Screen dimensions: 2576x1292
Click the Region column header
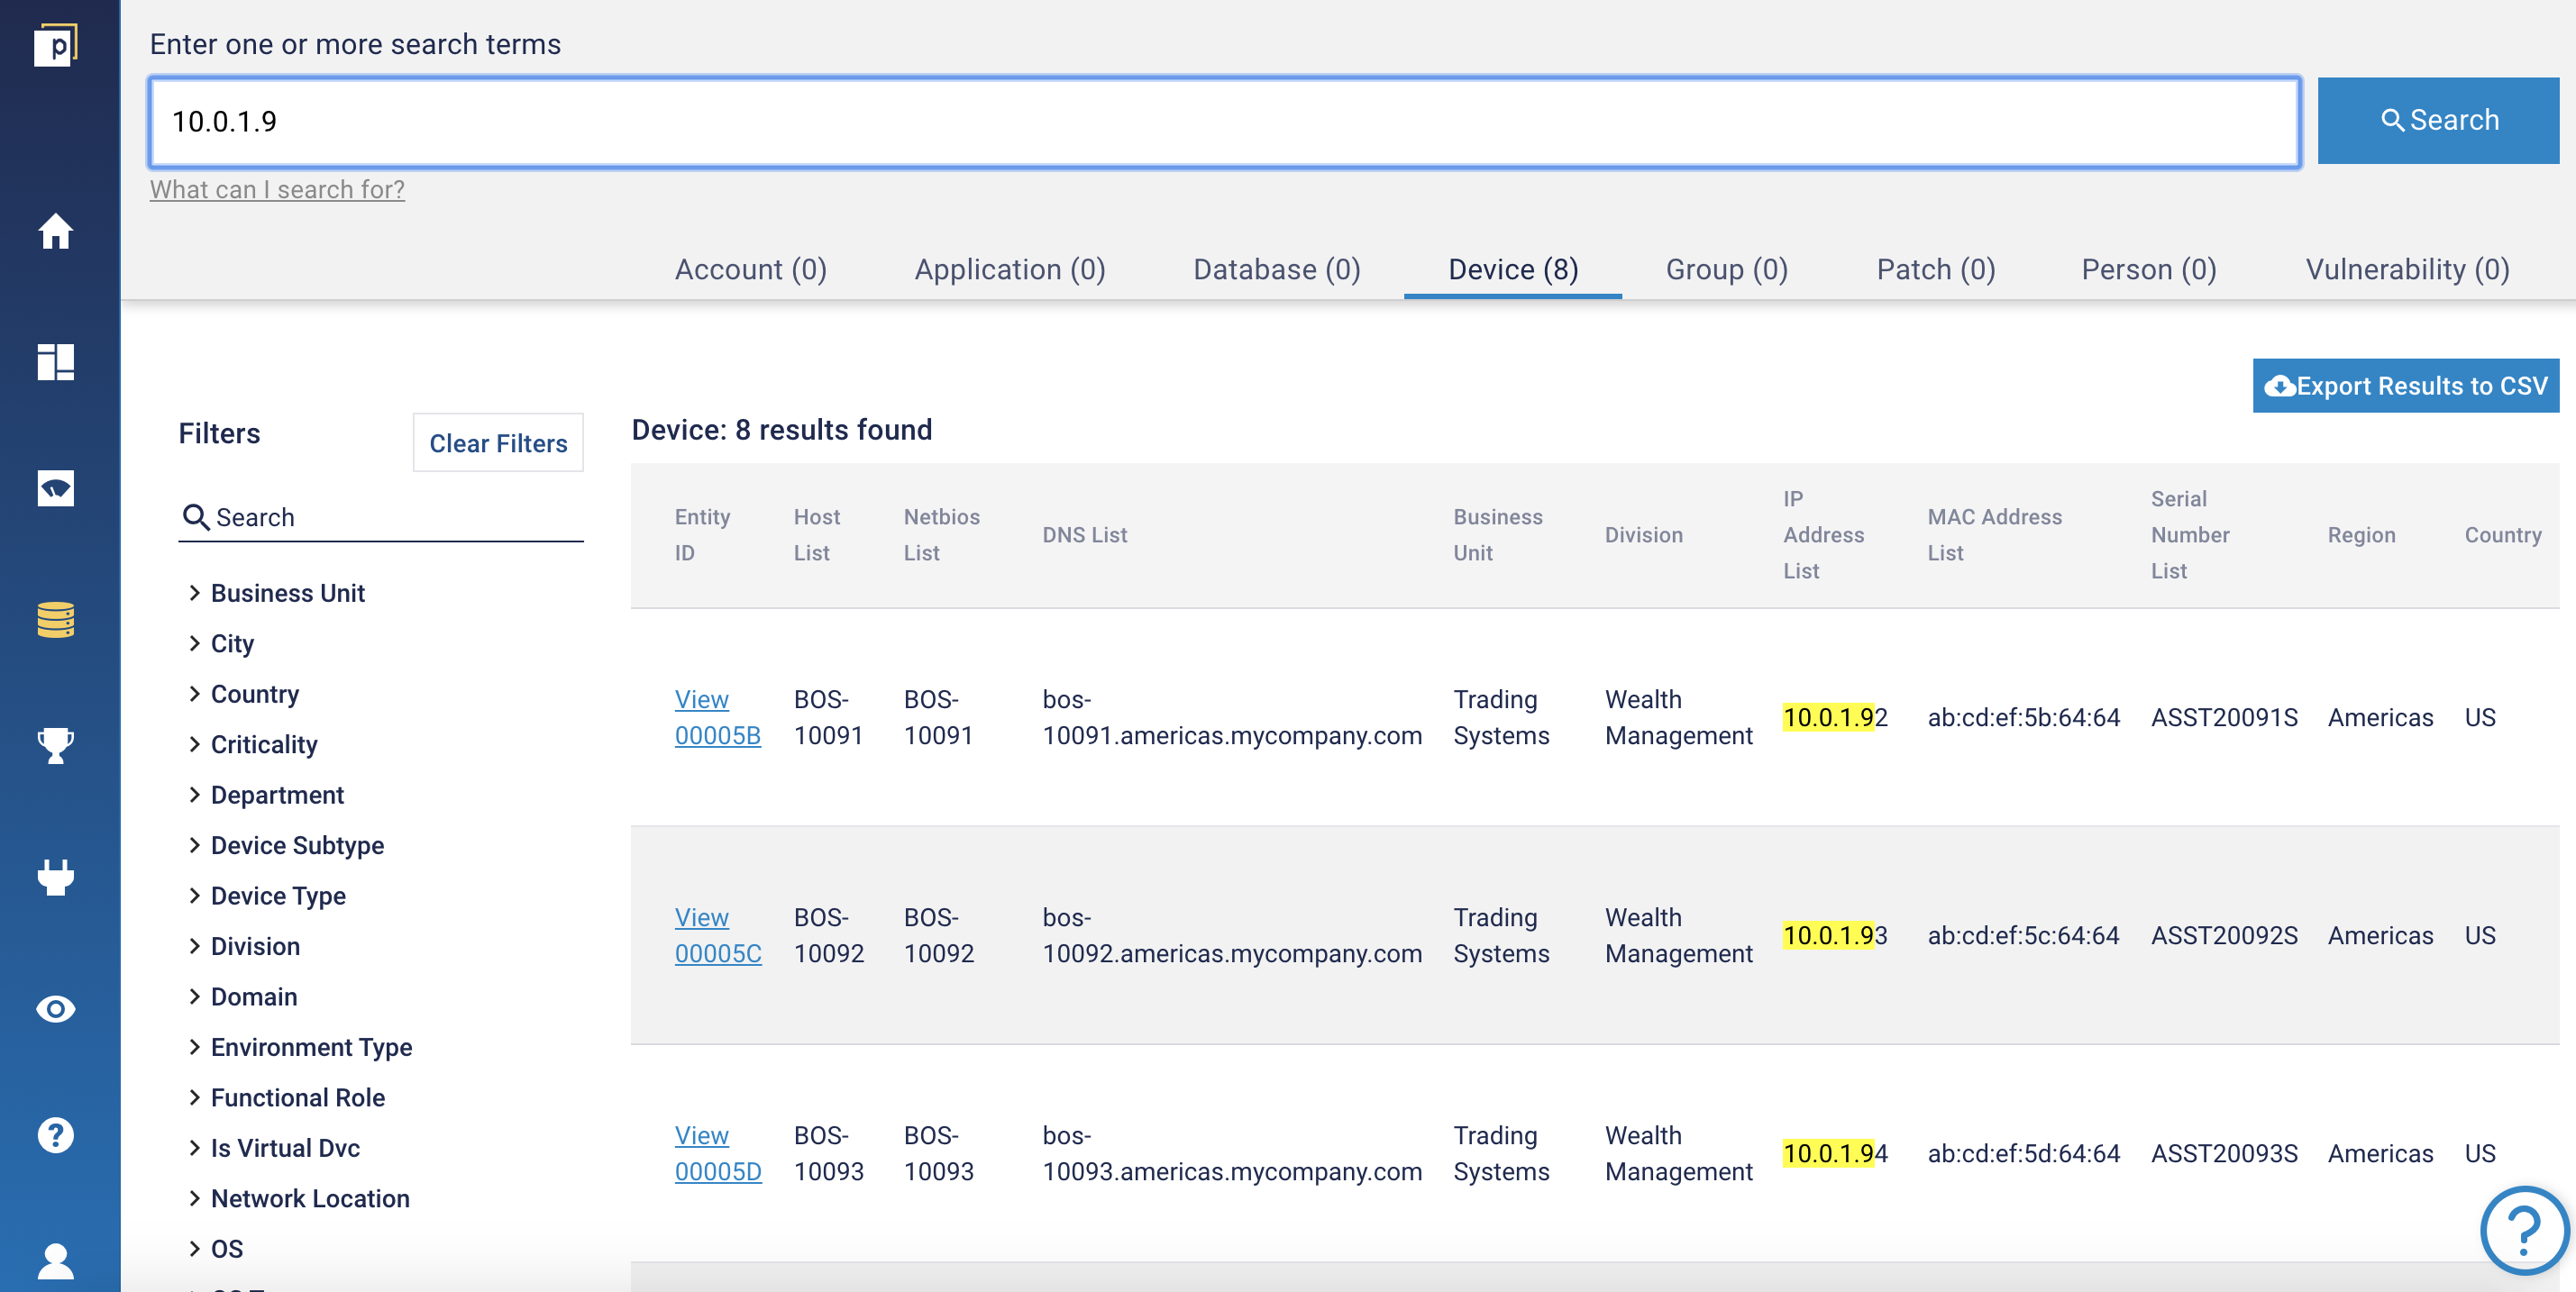click(x=2361, y=534)
